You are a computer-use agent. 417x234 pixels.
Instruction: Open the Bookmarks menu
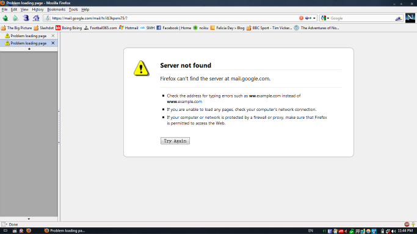56,9
